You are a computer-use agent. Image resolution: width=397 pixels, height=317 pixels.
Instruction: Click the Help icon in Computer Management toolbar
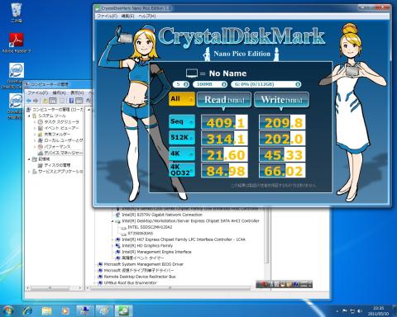pyautogui.click(x=71, y=101)
